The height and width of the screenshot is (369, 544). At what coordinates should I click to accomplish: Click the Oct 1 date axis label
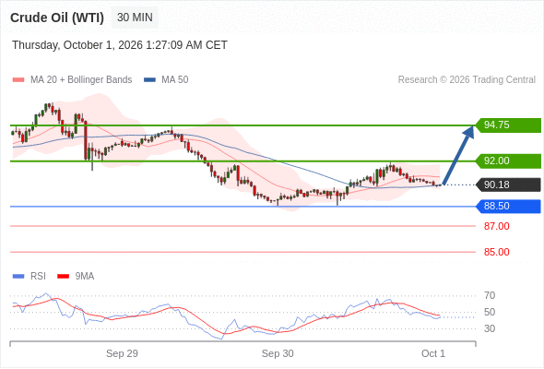433,353
